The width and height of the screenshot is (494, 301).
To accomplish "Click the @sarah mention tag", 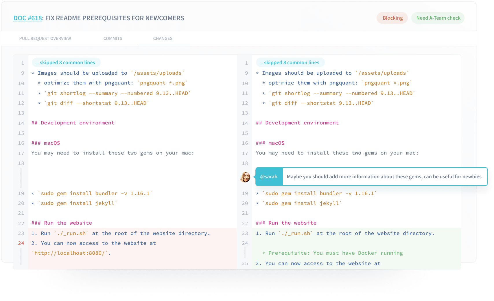I will coord(269,177).
